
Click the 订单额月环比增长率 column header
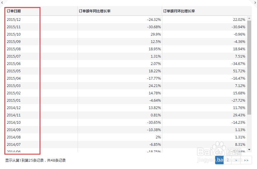(x=179, y=11)
